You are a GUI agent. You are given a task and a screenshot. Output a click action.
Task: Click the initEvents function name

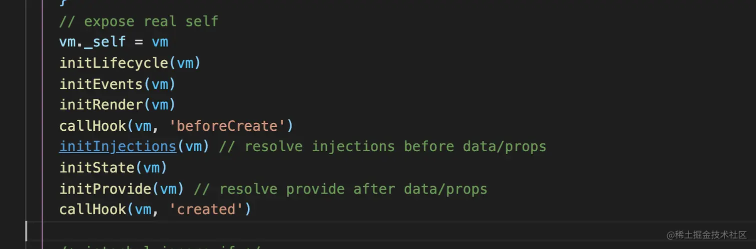101,84
